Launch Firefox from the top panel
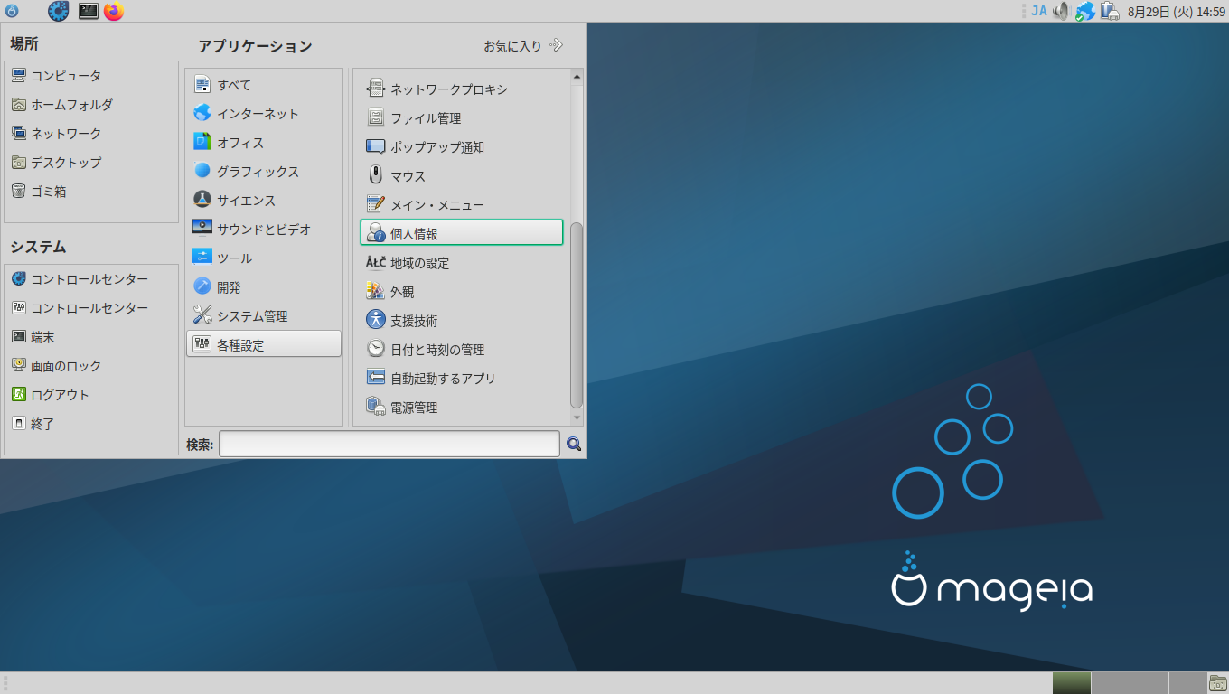The height and width of the screenshot is (694, 1229). [113, 11]
